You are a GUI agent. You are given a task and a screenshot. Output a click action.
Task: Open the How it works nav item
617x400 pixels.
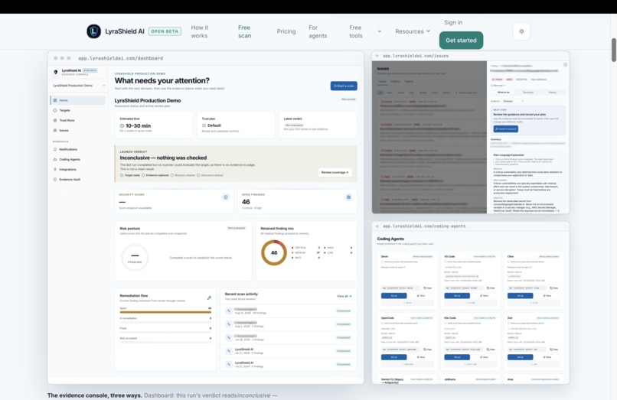(200, 31)
